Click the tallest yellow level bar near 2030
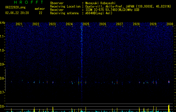This screenshot has width=176, height=112. click(x=169, y=108)
